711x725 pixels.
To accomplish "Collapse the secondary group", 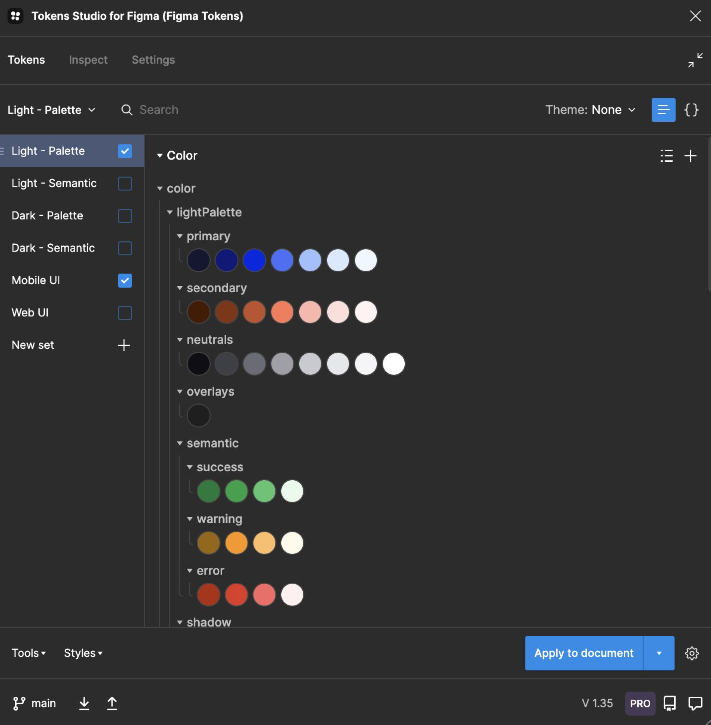I will point(180,288).
